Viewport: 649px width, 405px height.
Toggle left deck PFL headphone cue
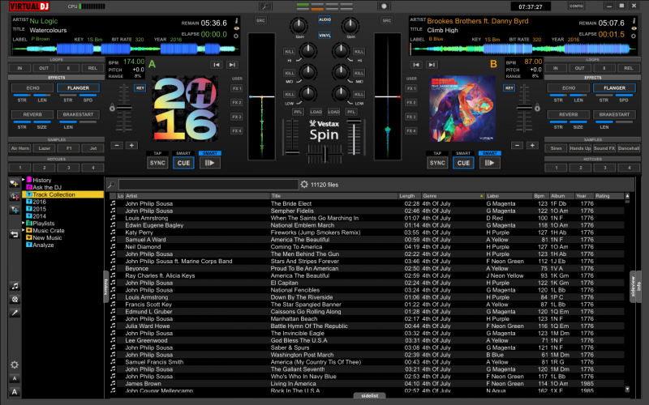[x=298, y=112]
